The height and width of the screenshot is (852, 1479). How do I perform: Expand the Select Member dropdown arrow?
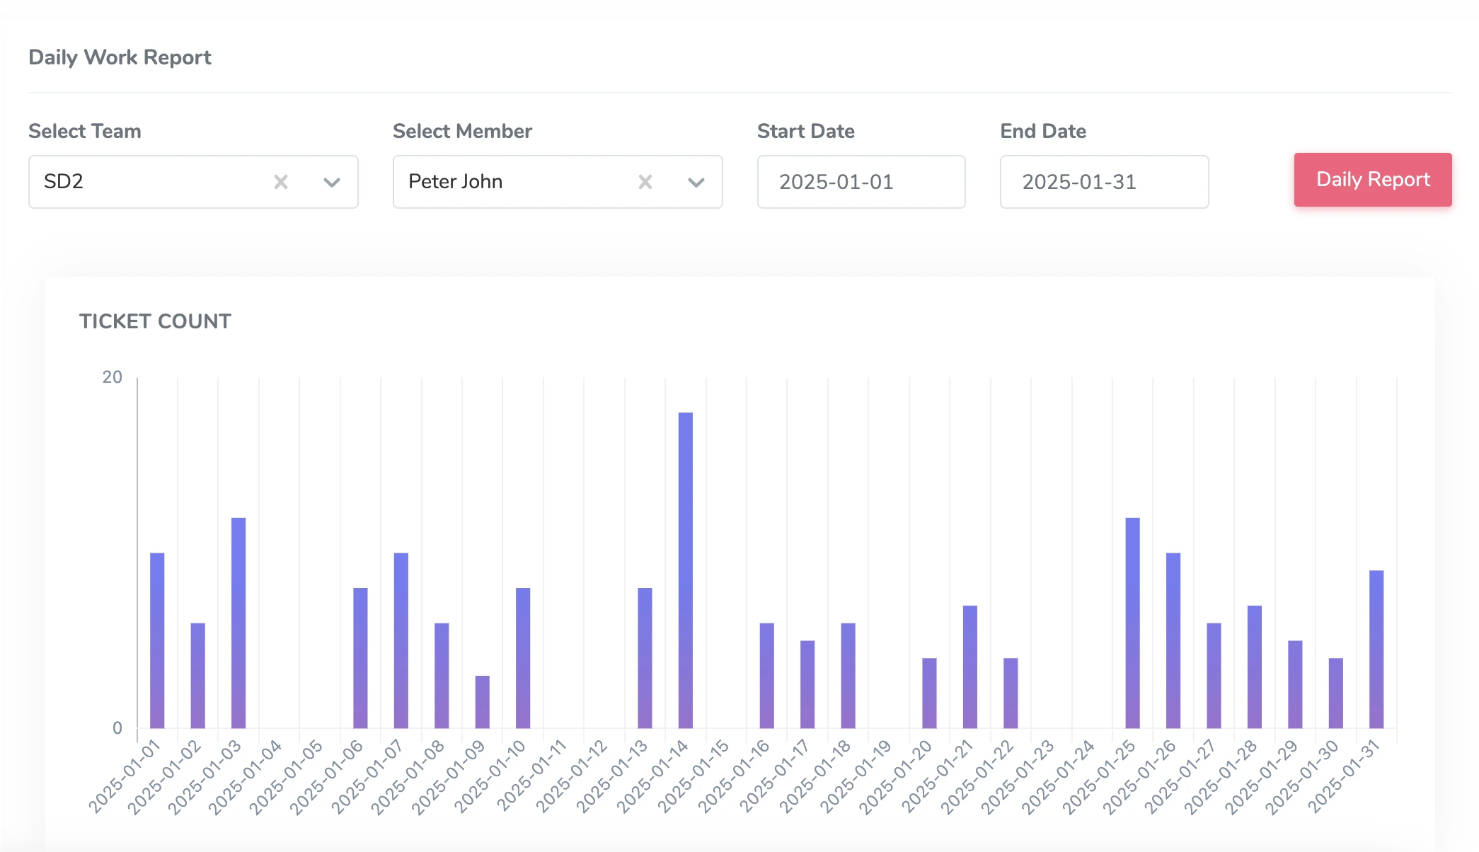click(696, 183)
